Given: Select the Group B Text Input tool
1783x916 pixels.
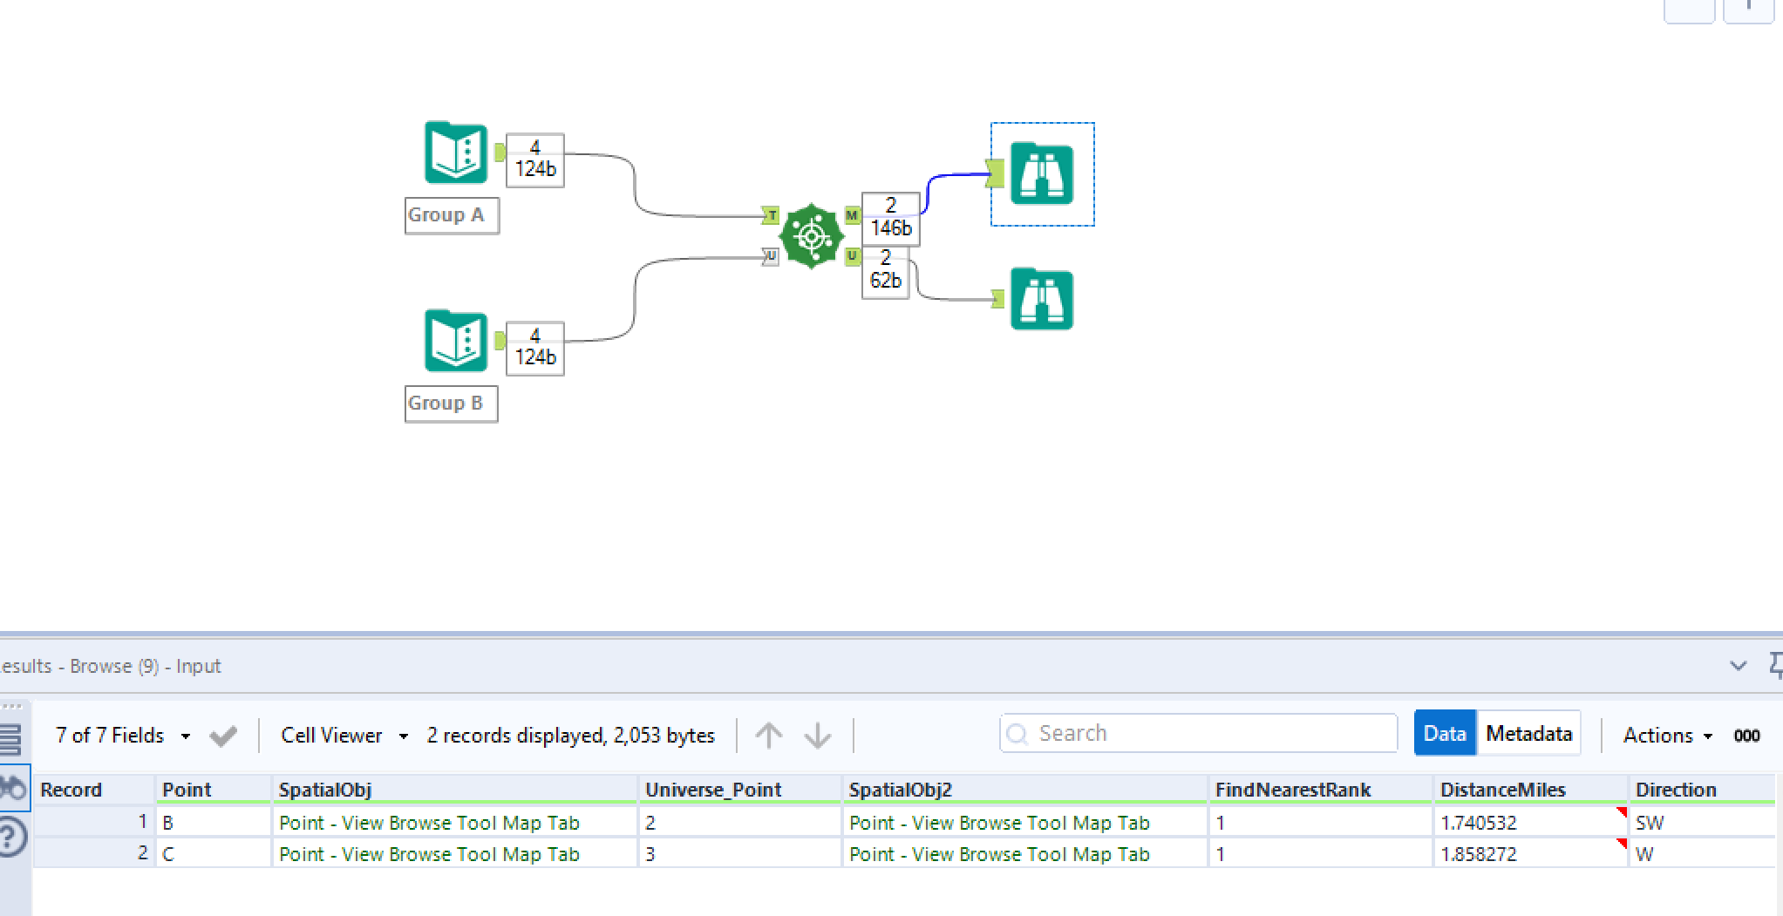Looking at the screenshot, I should coord(455,341).
